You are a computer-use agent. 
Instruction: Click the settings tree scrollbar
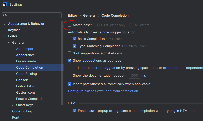pyautogui.click(x=62, y=63)
